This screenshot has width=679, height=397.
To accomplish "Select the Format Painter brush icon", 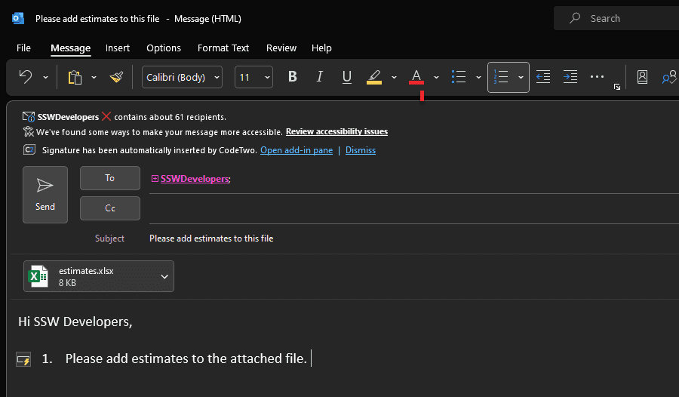I will tap(116, 77).
